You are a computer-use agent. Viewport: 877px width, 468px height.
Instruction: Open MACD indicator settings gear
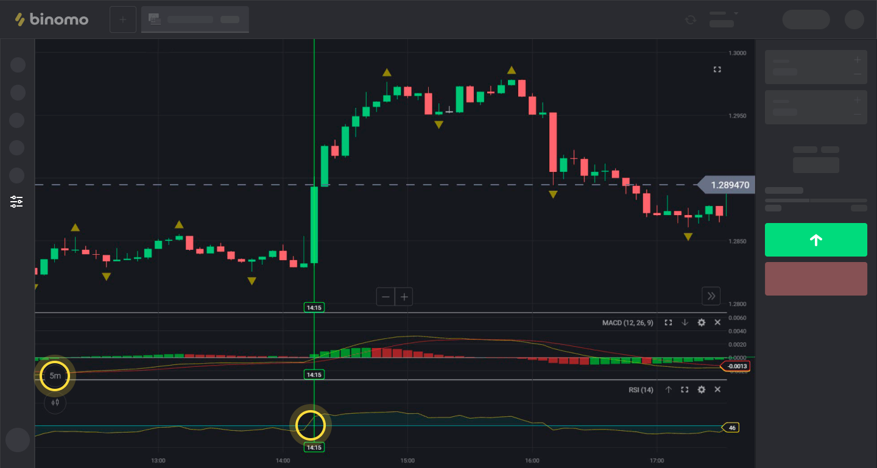tap(701, 322)
